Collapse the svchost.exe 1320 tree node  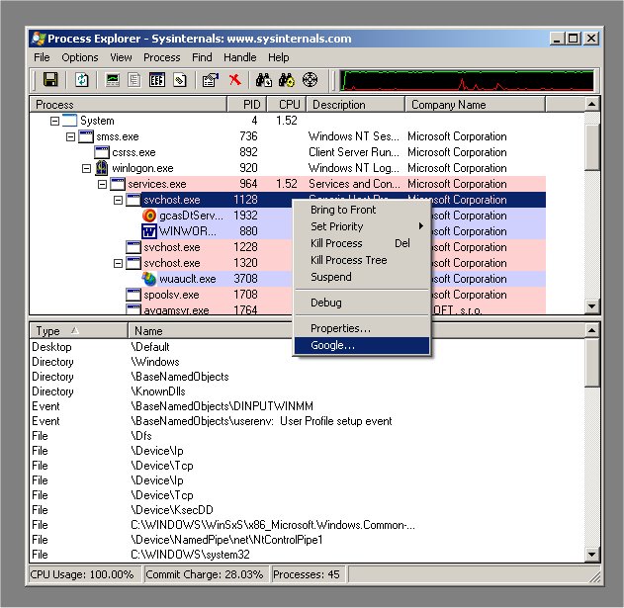tap(119, 263)
